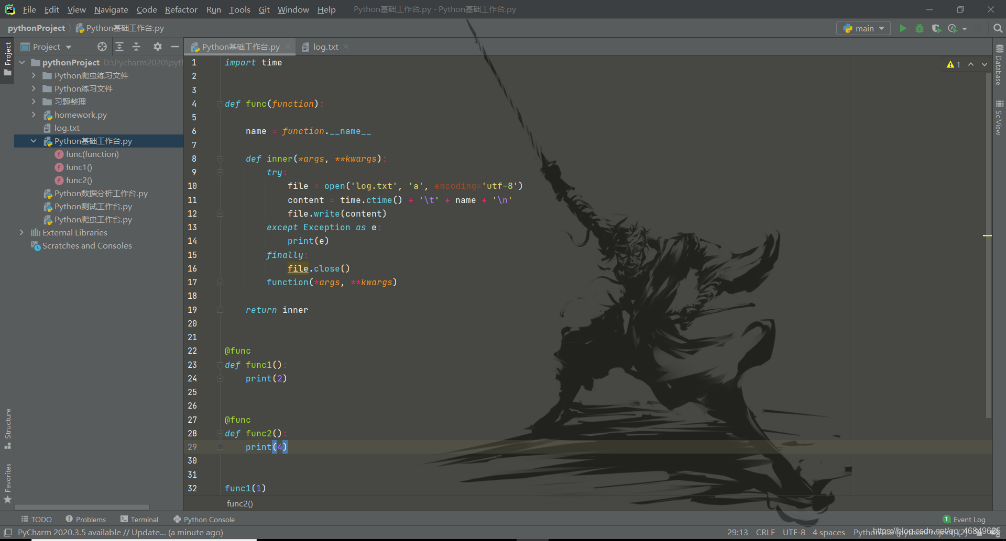The image size is (1006, 541).
Task: Run with coverage shield icon
Action: pyautogui.click(x=936, y=28)
